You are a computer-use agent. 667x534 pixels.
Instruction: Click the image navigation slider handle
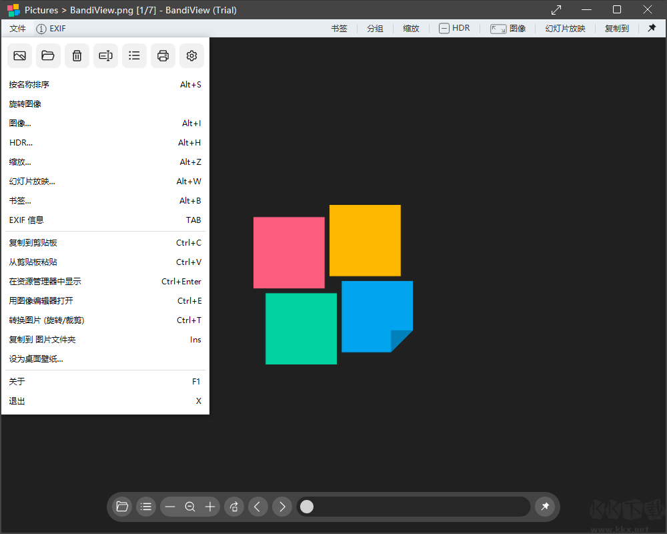(x=307, y=507)
